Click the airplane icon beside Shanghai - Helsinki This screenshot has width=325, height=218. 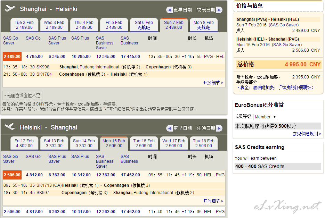click(x=9, y=8)
